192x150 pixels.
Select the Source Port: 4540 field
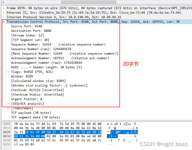(x=27, y=26)
